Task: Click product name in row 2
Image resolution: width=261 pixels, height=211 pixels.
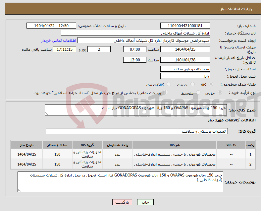Action: click(175, 164)
